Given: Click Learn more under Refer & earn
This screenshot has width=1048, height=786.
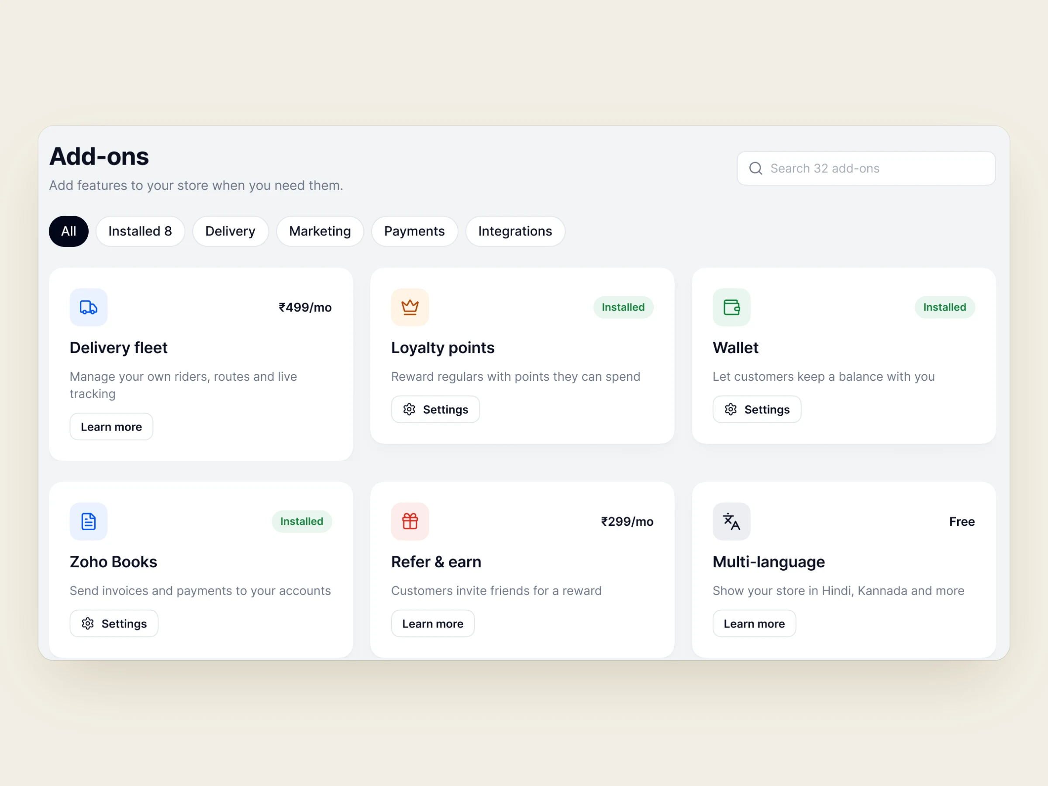Looking at the screenshot, I should point(433,624).
